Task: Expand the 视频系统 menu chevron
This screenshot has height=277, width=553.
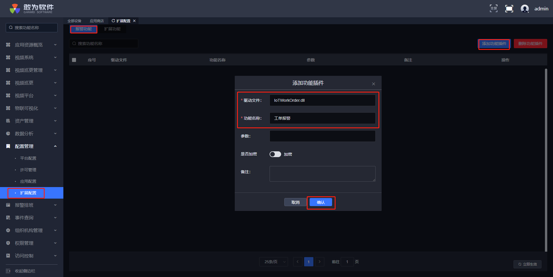Action: pyautogui.click(x=55, y=57)
